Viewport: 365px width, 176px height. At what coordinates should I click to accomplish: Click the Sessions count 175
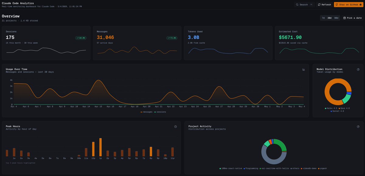coord(10,37)
